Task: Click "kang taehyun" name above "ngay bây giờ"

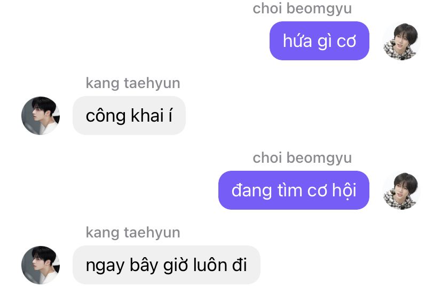Action: coord(133,233)
